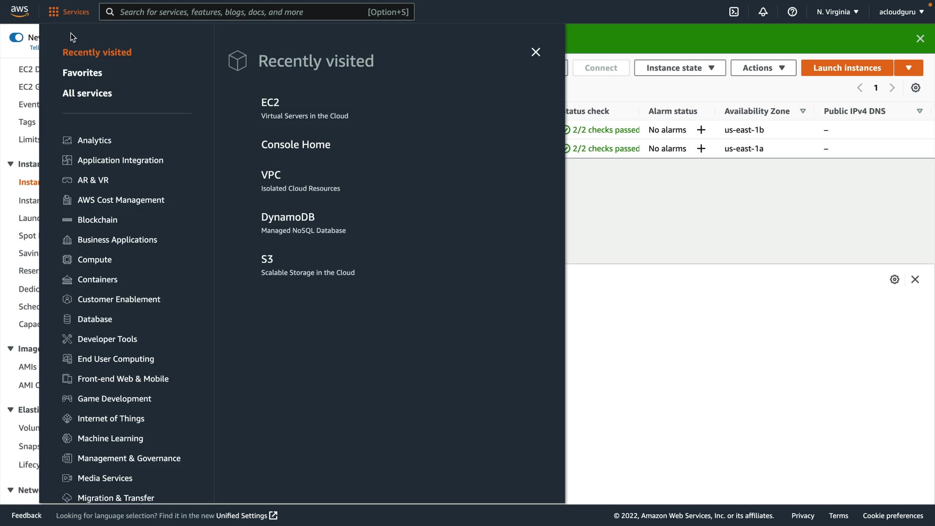The image size is (935, 526).
Task: Click the Launch instances button
Action: tap(847, 68)
